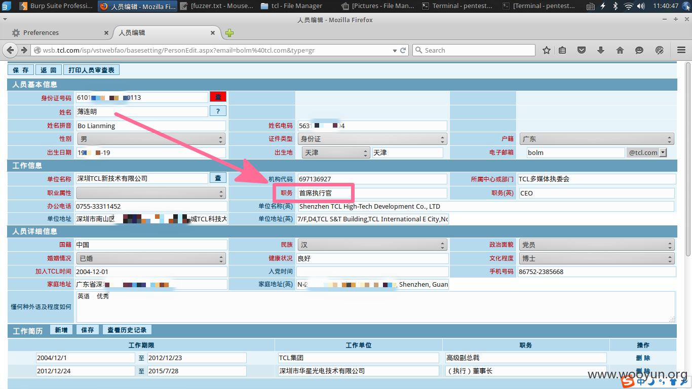Click the globe extension icon in the toolbar

[660, 50]
